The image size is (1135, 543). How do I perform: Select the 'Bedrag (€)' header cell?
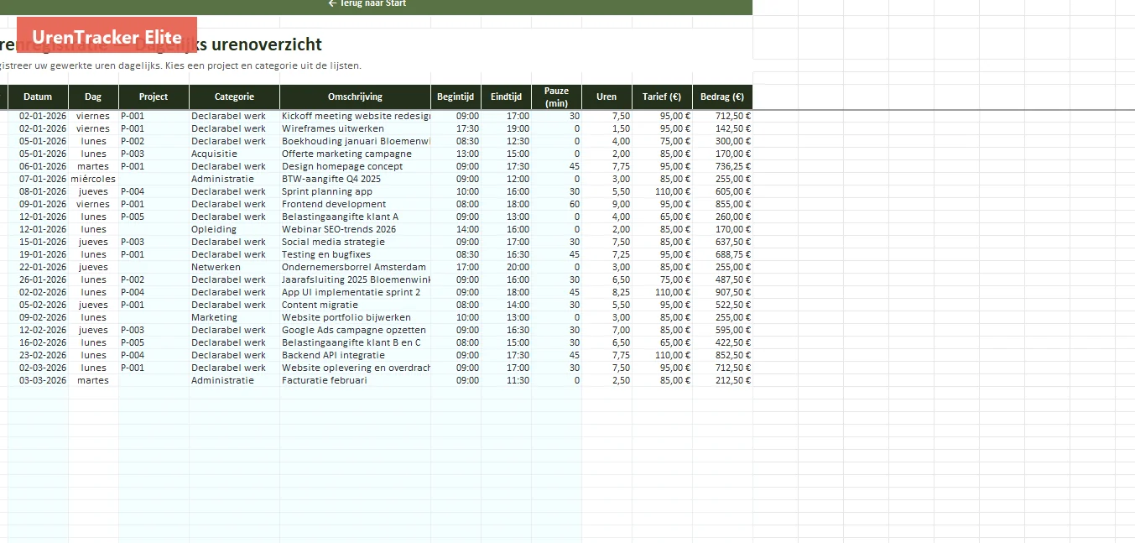point(722,97)
